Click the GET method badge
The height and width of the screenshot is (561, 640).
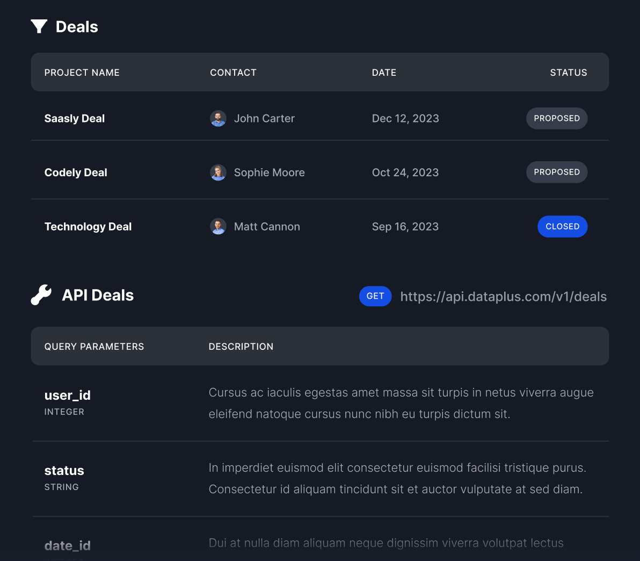[x=375, y=296]
